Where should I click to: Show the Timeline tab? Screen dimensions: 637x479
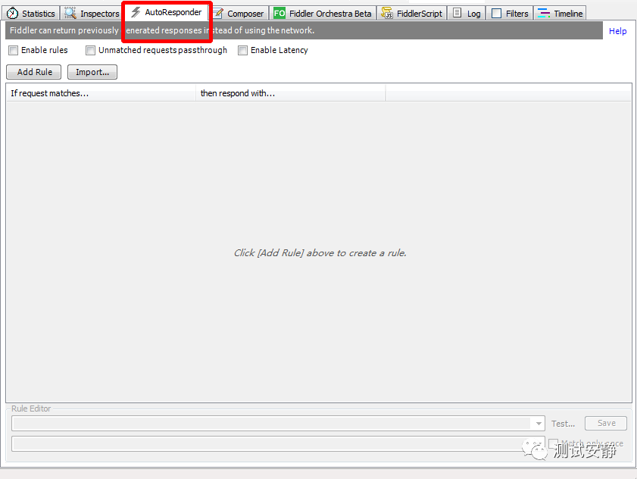tap(560, 13)
